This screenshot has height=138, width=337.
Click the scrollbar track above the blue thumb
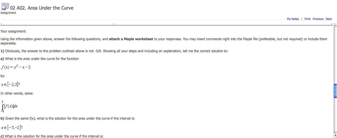click(335, 53)
